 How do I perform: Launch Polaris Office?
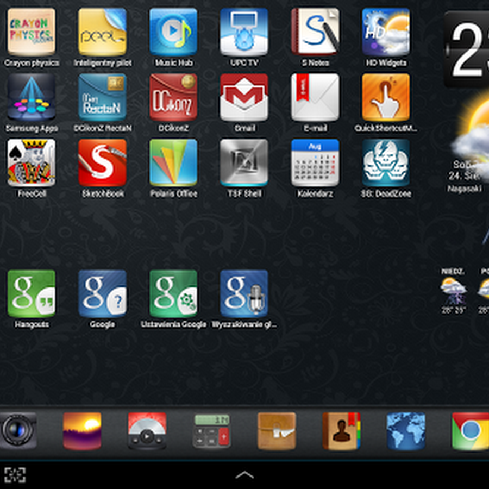point(173,163)
